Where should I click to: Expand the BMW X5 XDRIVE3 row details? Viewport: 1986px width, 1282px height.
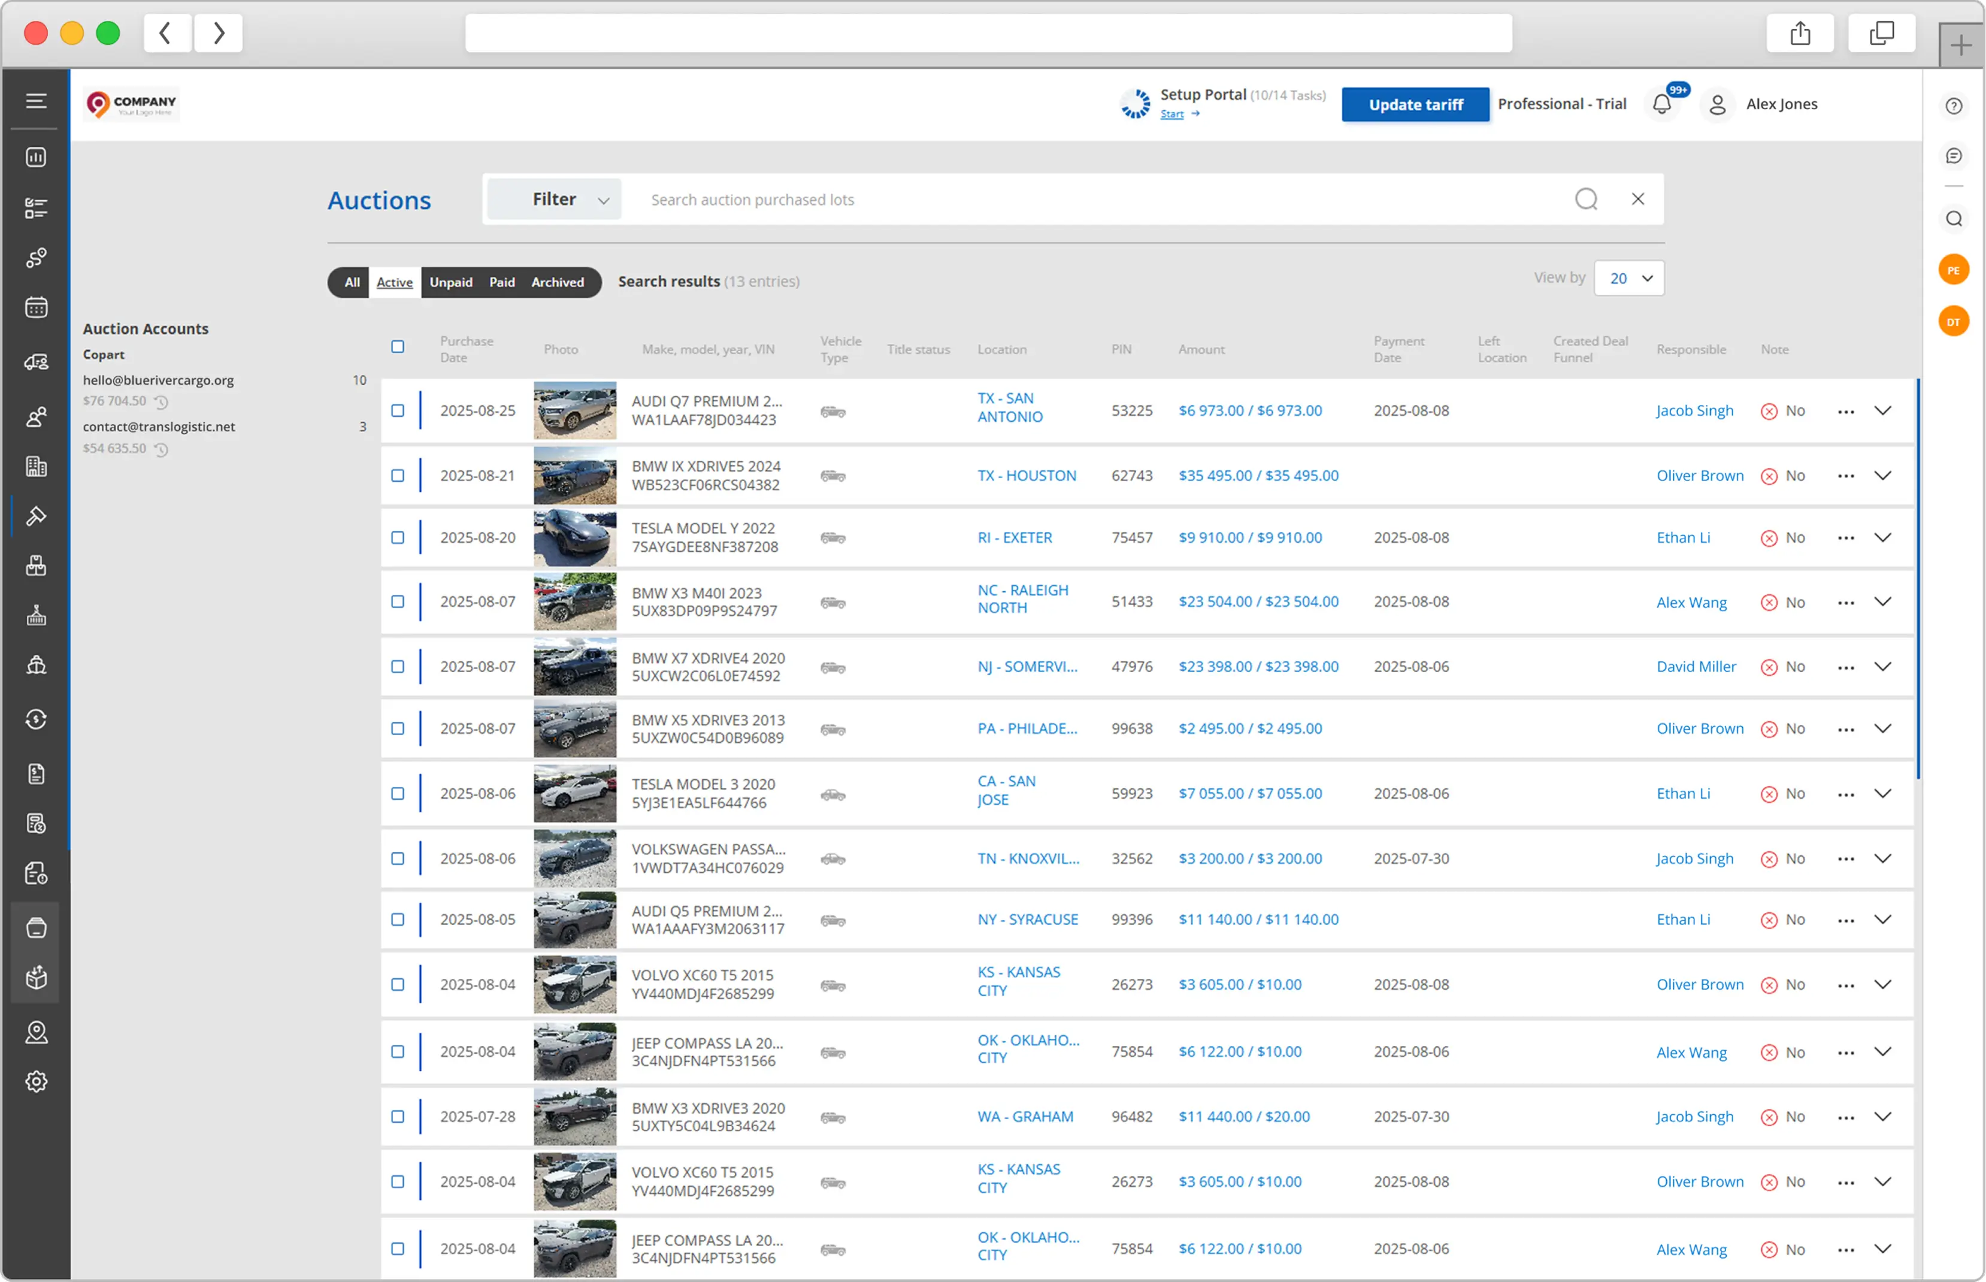click(x=1882, y=729)
